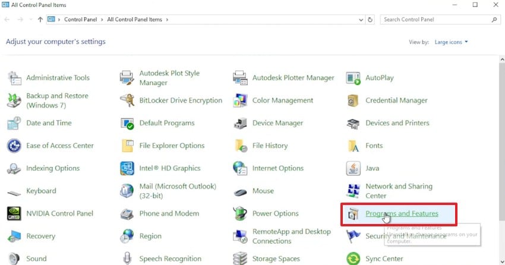Expand chevron after Control Panel breadcrumb
This screenshot has width=505, height=265.
(102, 20)
